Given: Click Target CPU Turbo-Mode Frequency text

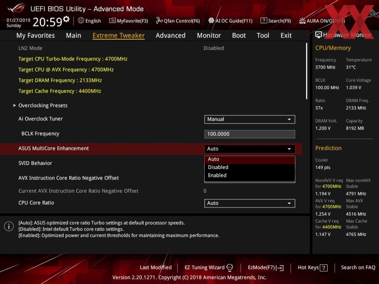Looking at the screenshot, I should [73, 59].
